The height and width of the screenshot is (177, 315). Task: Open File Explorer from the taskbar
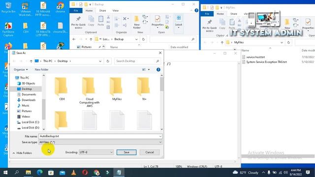click(x=28, y=173)
